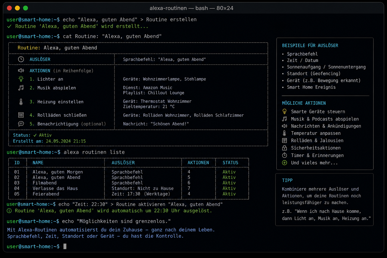Image resolution: width=387 pixels, height=258 pixels.
Task: Select the Verlasse das Haus routine name
Action: [55, 188]
